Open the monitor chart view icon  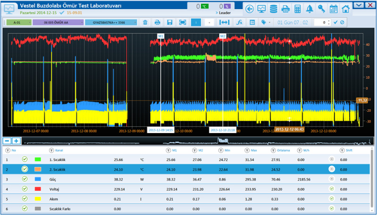pyautogui.click(x=262, y=9)
